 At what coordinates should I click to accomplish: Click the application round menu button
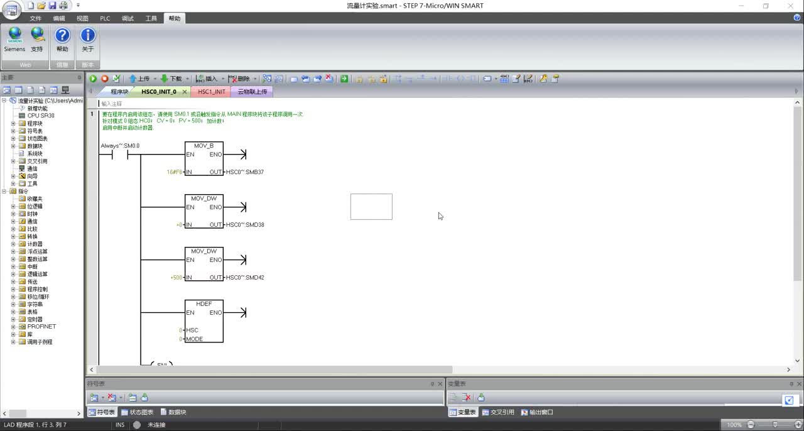tap(12, 11)
